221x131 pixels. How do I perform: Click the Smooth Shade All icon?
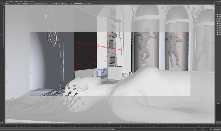35,3
